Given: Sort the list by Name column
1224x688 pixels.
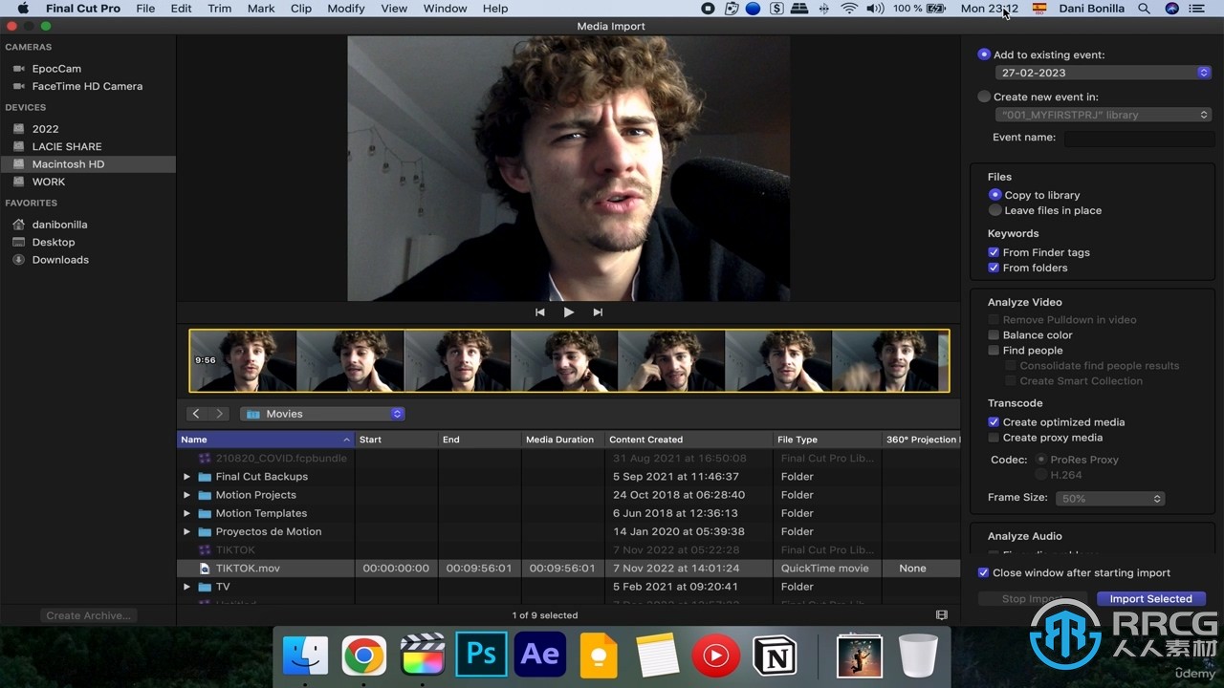Looking at the screenshot, I should coord(266,440).
